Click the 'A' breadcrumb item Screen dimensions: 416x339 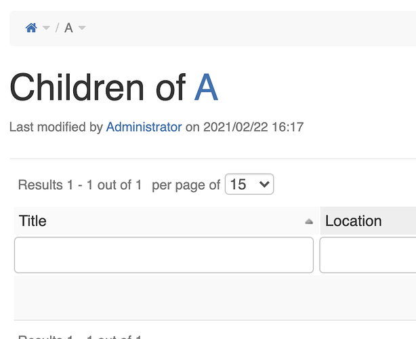[68, 28]
